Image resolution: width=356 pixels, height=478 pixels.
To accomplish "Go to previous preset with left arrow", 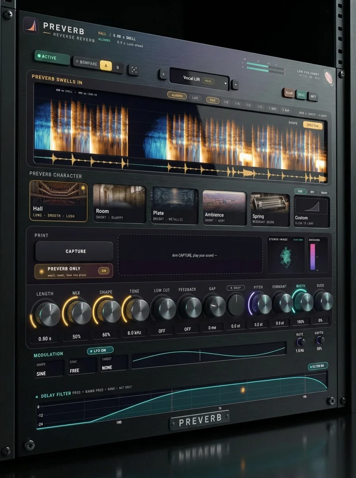I will tap(163, 74).
